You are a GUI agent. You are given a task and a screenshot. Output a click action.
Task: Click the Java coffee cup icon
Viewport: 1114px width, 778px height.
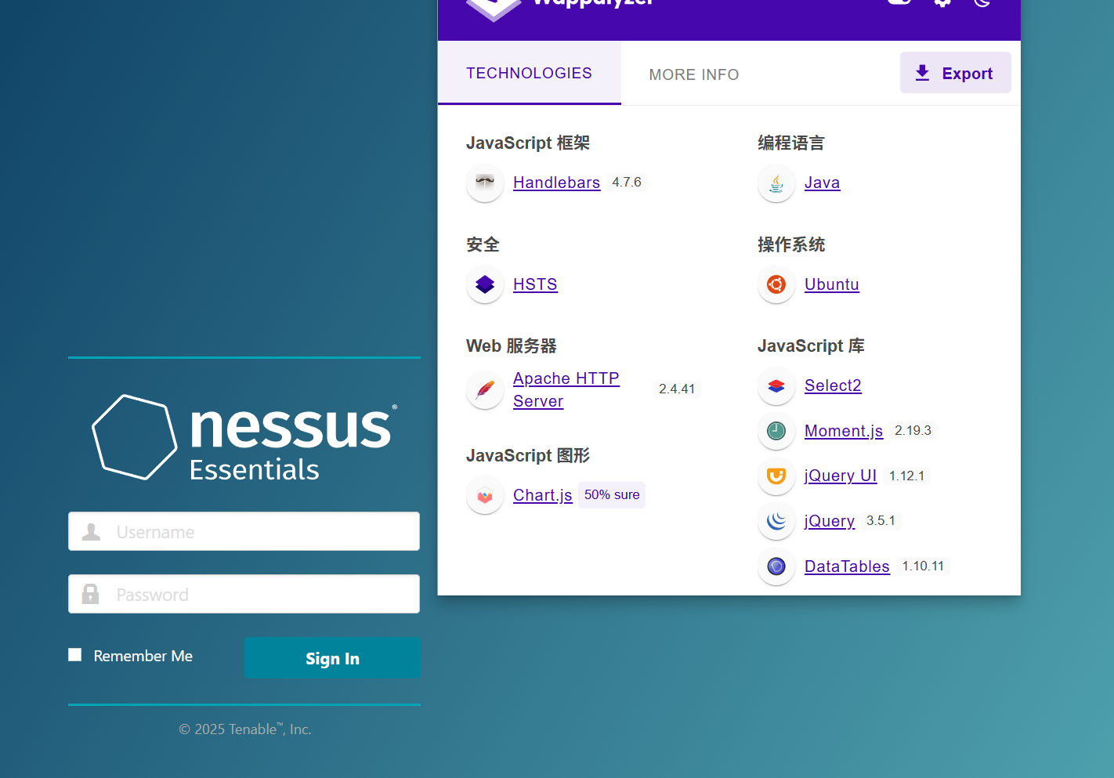pyautogui.click(x=776, y=183)
